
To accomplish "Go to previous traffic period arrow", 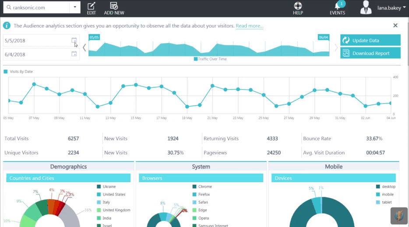I will (84, 48).
